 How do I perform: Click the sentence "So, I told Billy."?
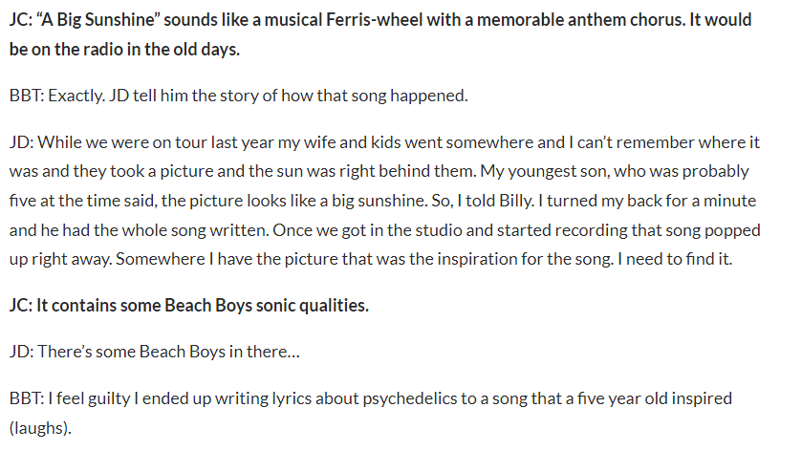(484, 201)
